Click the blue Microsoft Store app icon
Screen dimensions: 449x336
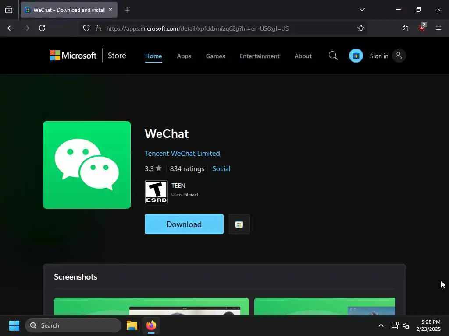coord(356,56)
